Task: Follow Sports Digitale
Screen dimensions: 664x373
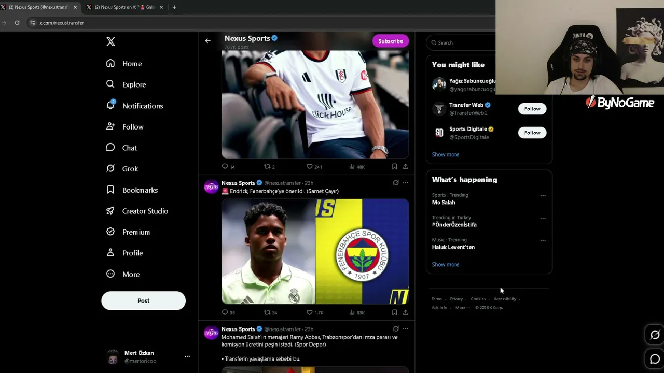Action: point(532,133)
